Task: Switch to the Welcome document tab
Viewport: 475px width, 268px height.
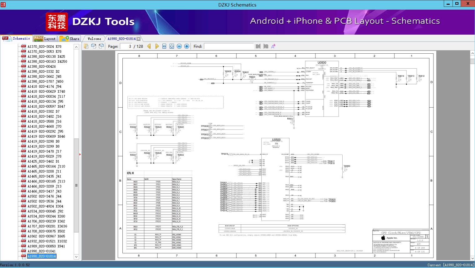Action: pos(94,39)
